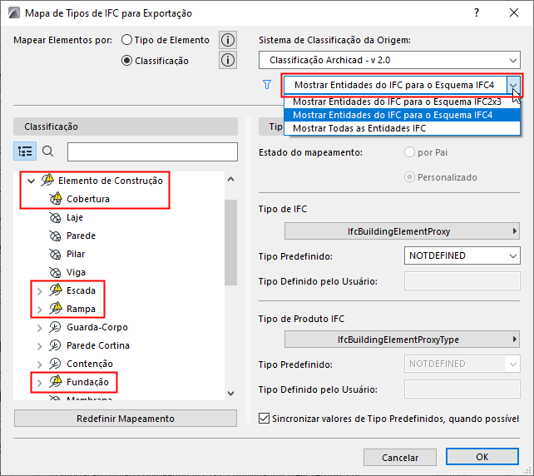
Task: Click the mapping icon beside Parede Cortina
Action: (x=55, y=345)
